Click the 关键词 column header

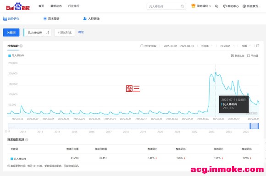[14, 149]
